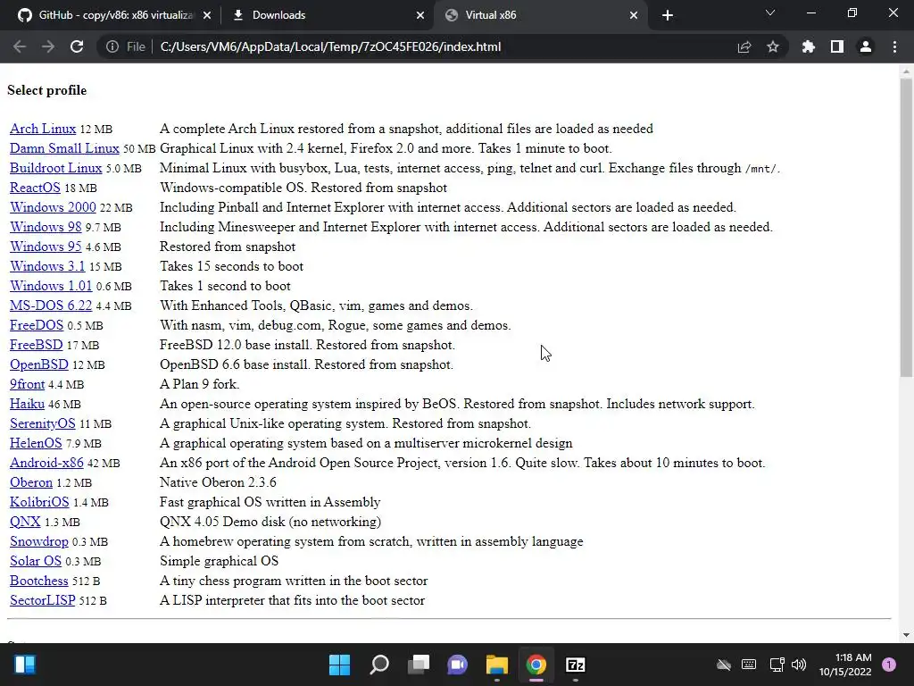Viewport: 914px width, 686px height.
Task: Go back to previous page
Action: point(20,46)
